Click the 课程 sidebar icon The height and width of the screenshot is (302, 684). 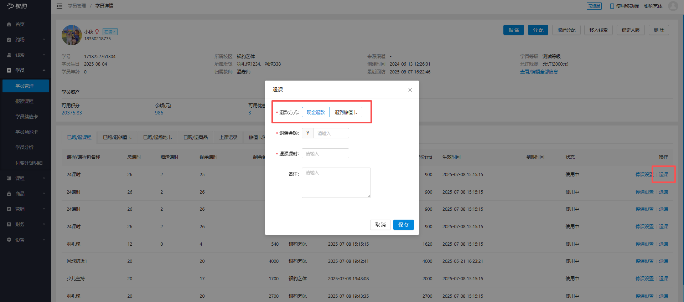[x=9, y=178]
